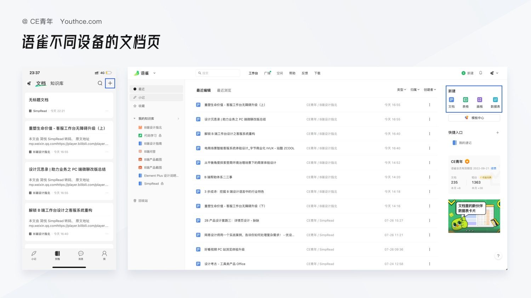Open the 类型 filter dropdown
The image size is (531, 298).
click(x=401, y=90)
